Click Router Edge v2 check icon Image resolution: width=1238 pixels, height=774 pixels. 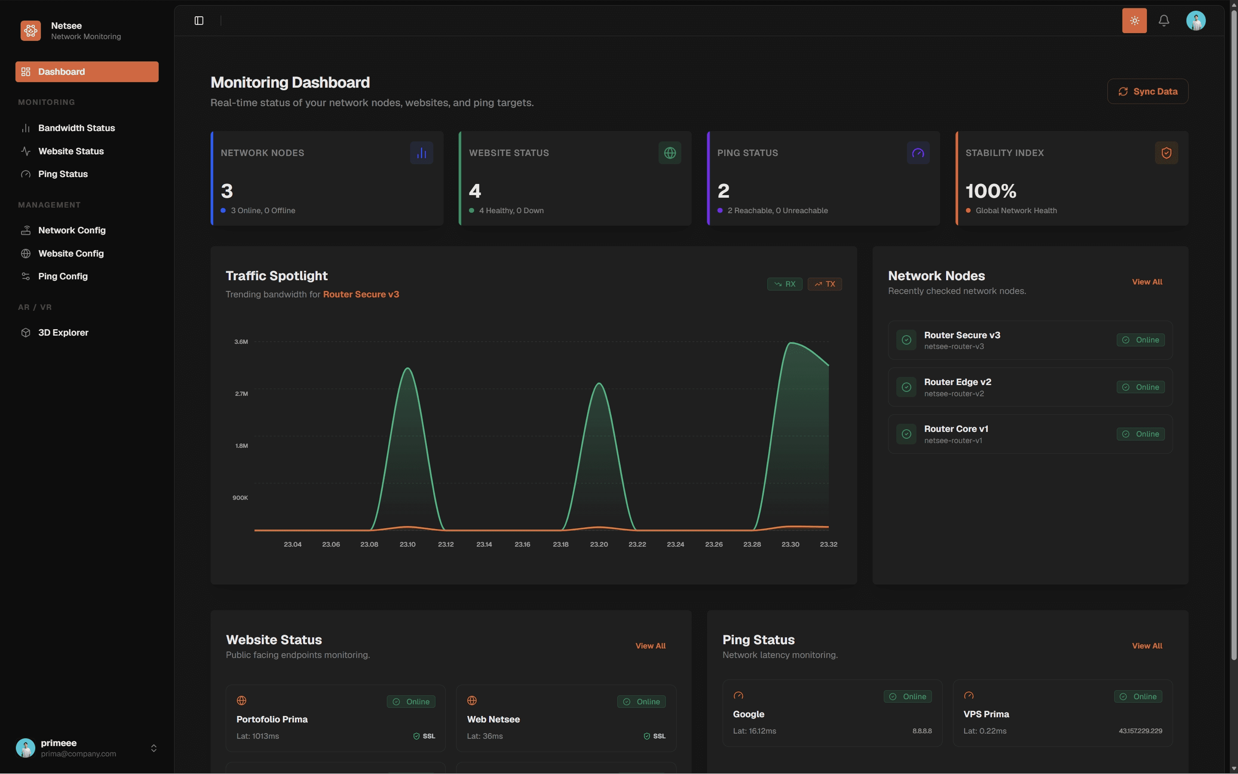[906, 387]
